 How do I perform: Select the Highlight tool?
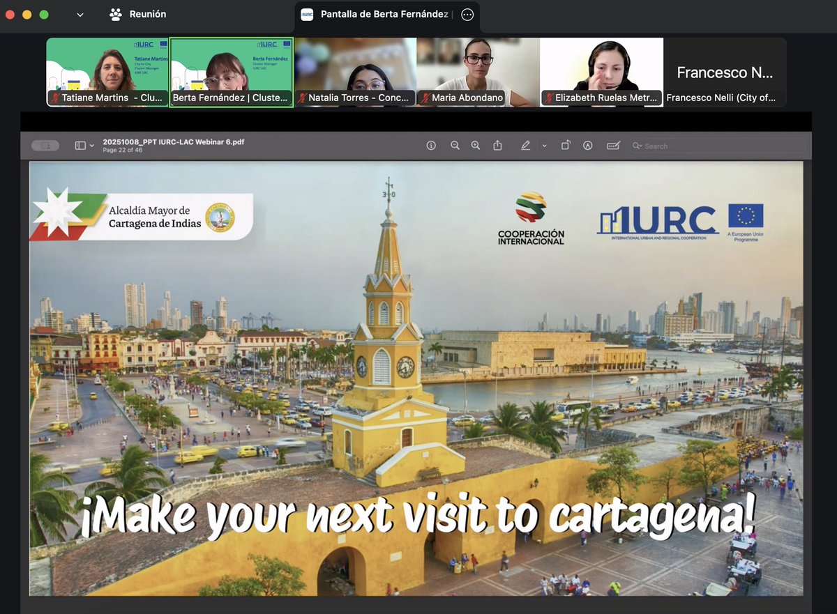coord(588,145)
